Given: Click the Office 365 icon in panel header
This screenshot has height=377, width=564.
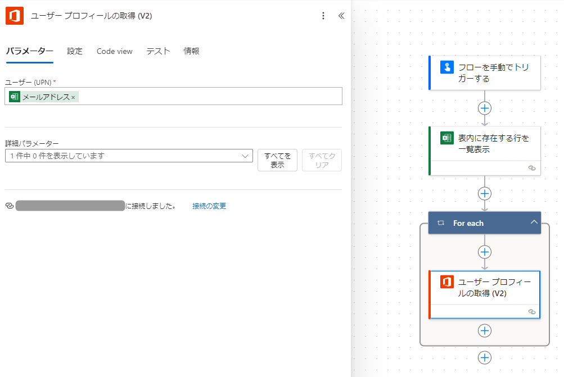Looking at the screenshot, I should (15, 16).
